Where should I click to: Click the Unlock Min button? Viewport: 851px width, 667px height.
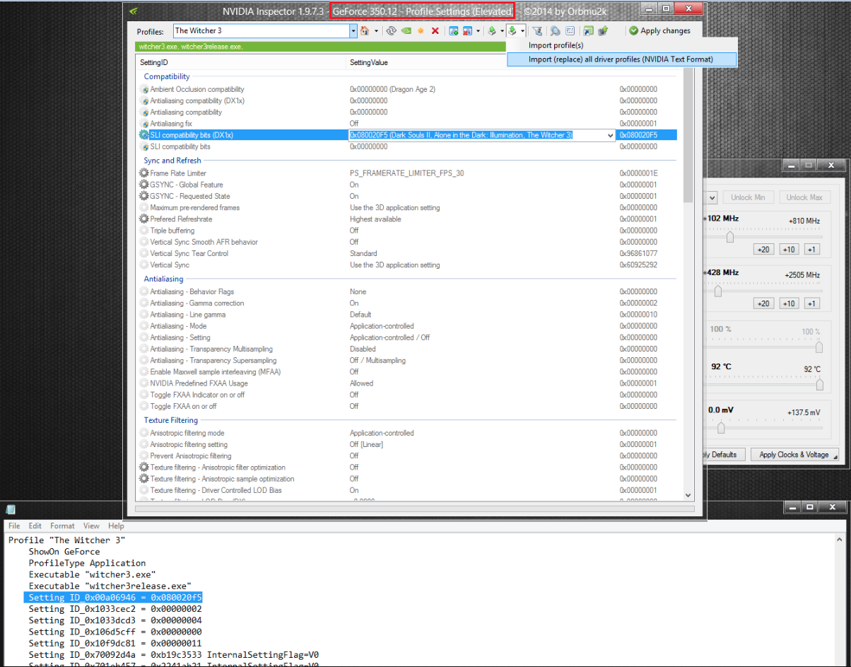[749, 197]
